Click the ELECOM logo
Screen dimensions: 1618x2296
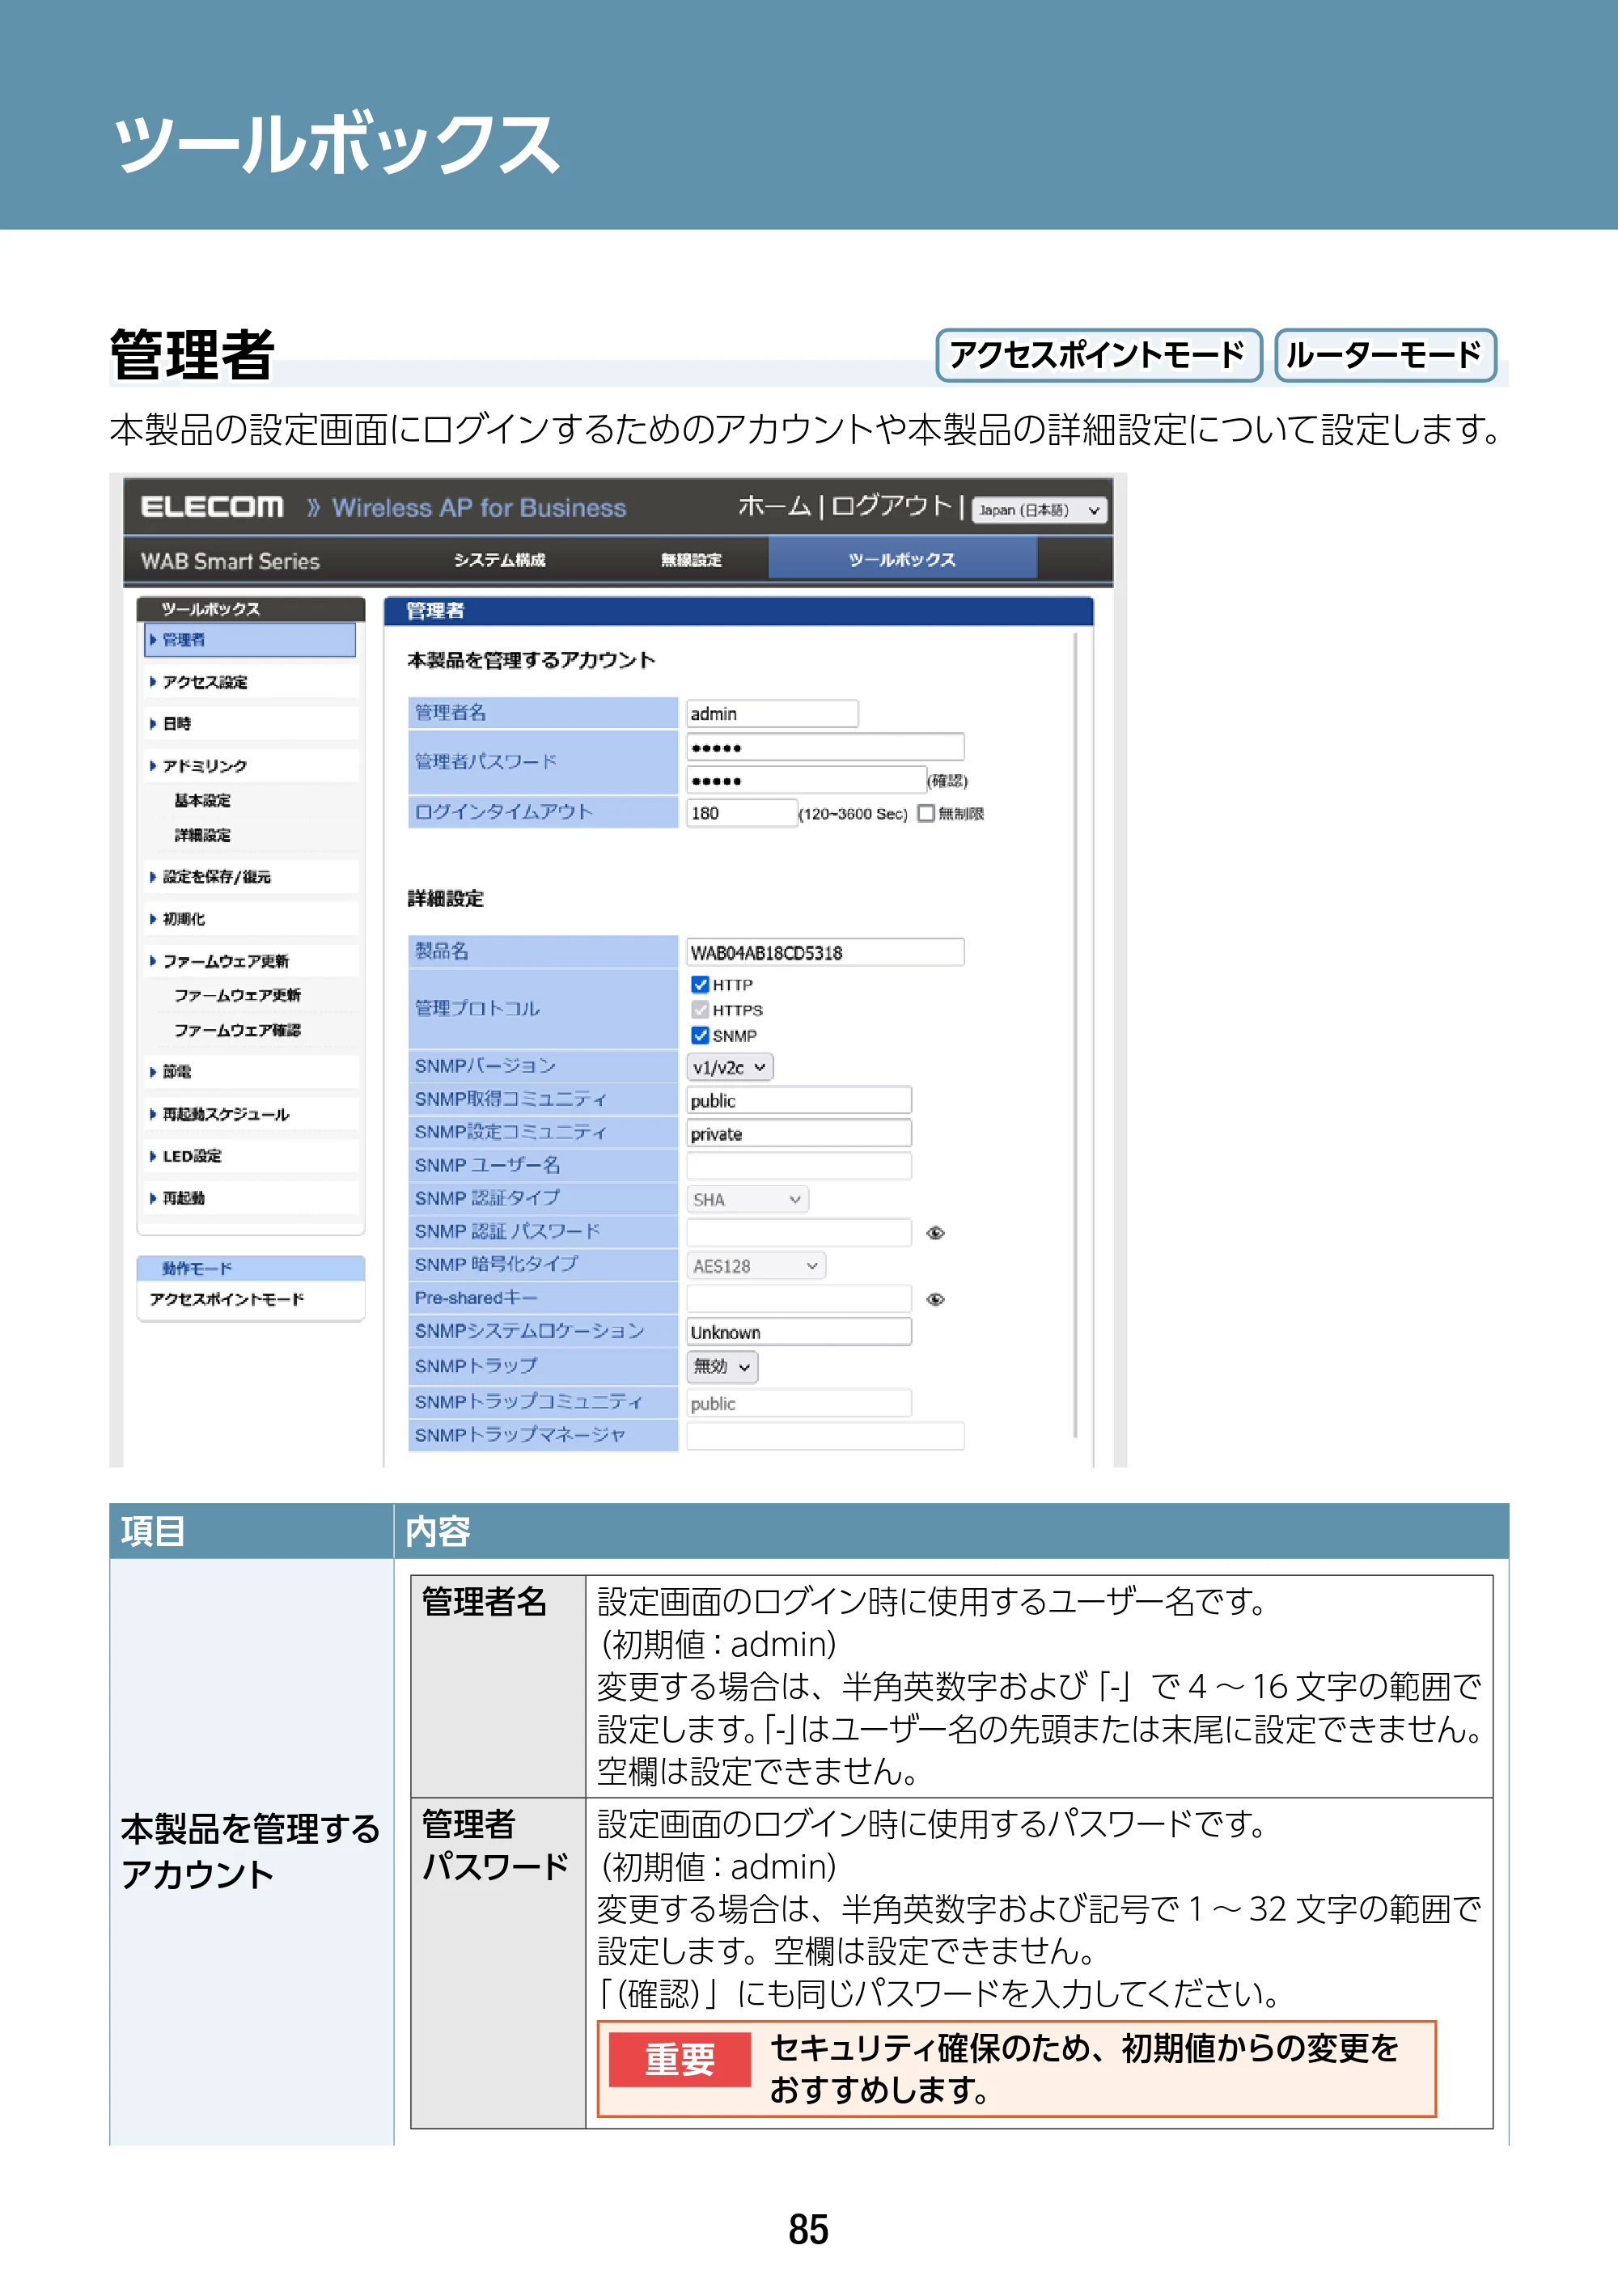coord(212,507)
